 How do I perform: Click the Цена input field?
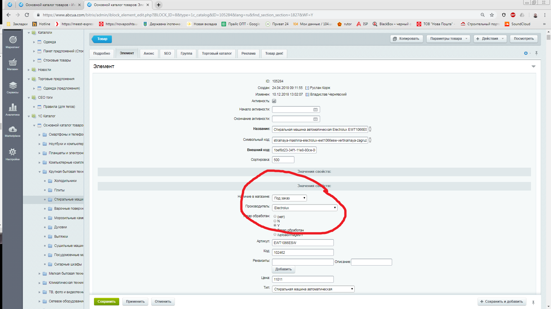click(x=303, y=279)
